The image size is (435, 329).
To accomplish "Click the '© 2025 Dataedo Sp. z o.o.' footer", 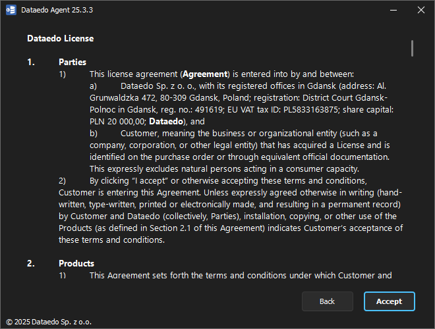I will pos(49,322).
